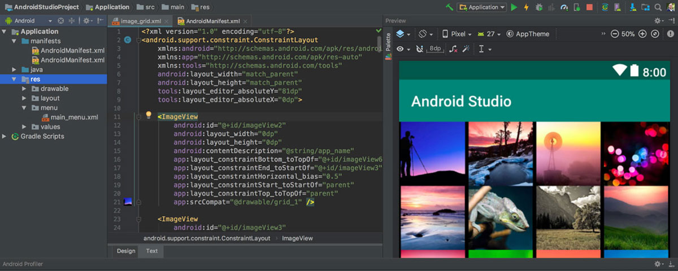Switch to the Text tab
678x271 pixels.
(152, 251)
